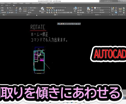The width and height of the screenshot is (126, 104).
Task: Click the white ByLayer color swatch
Action: (x=95, y=8)
